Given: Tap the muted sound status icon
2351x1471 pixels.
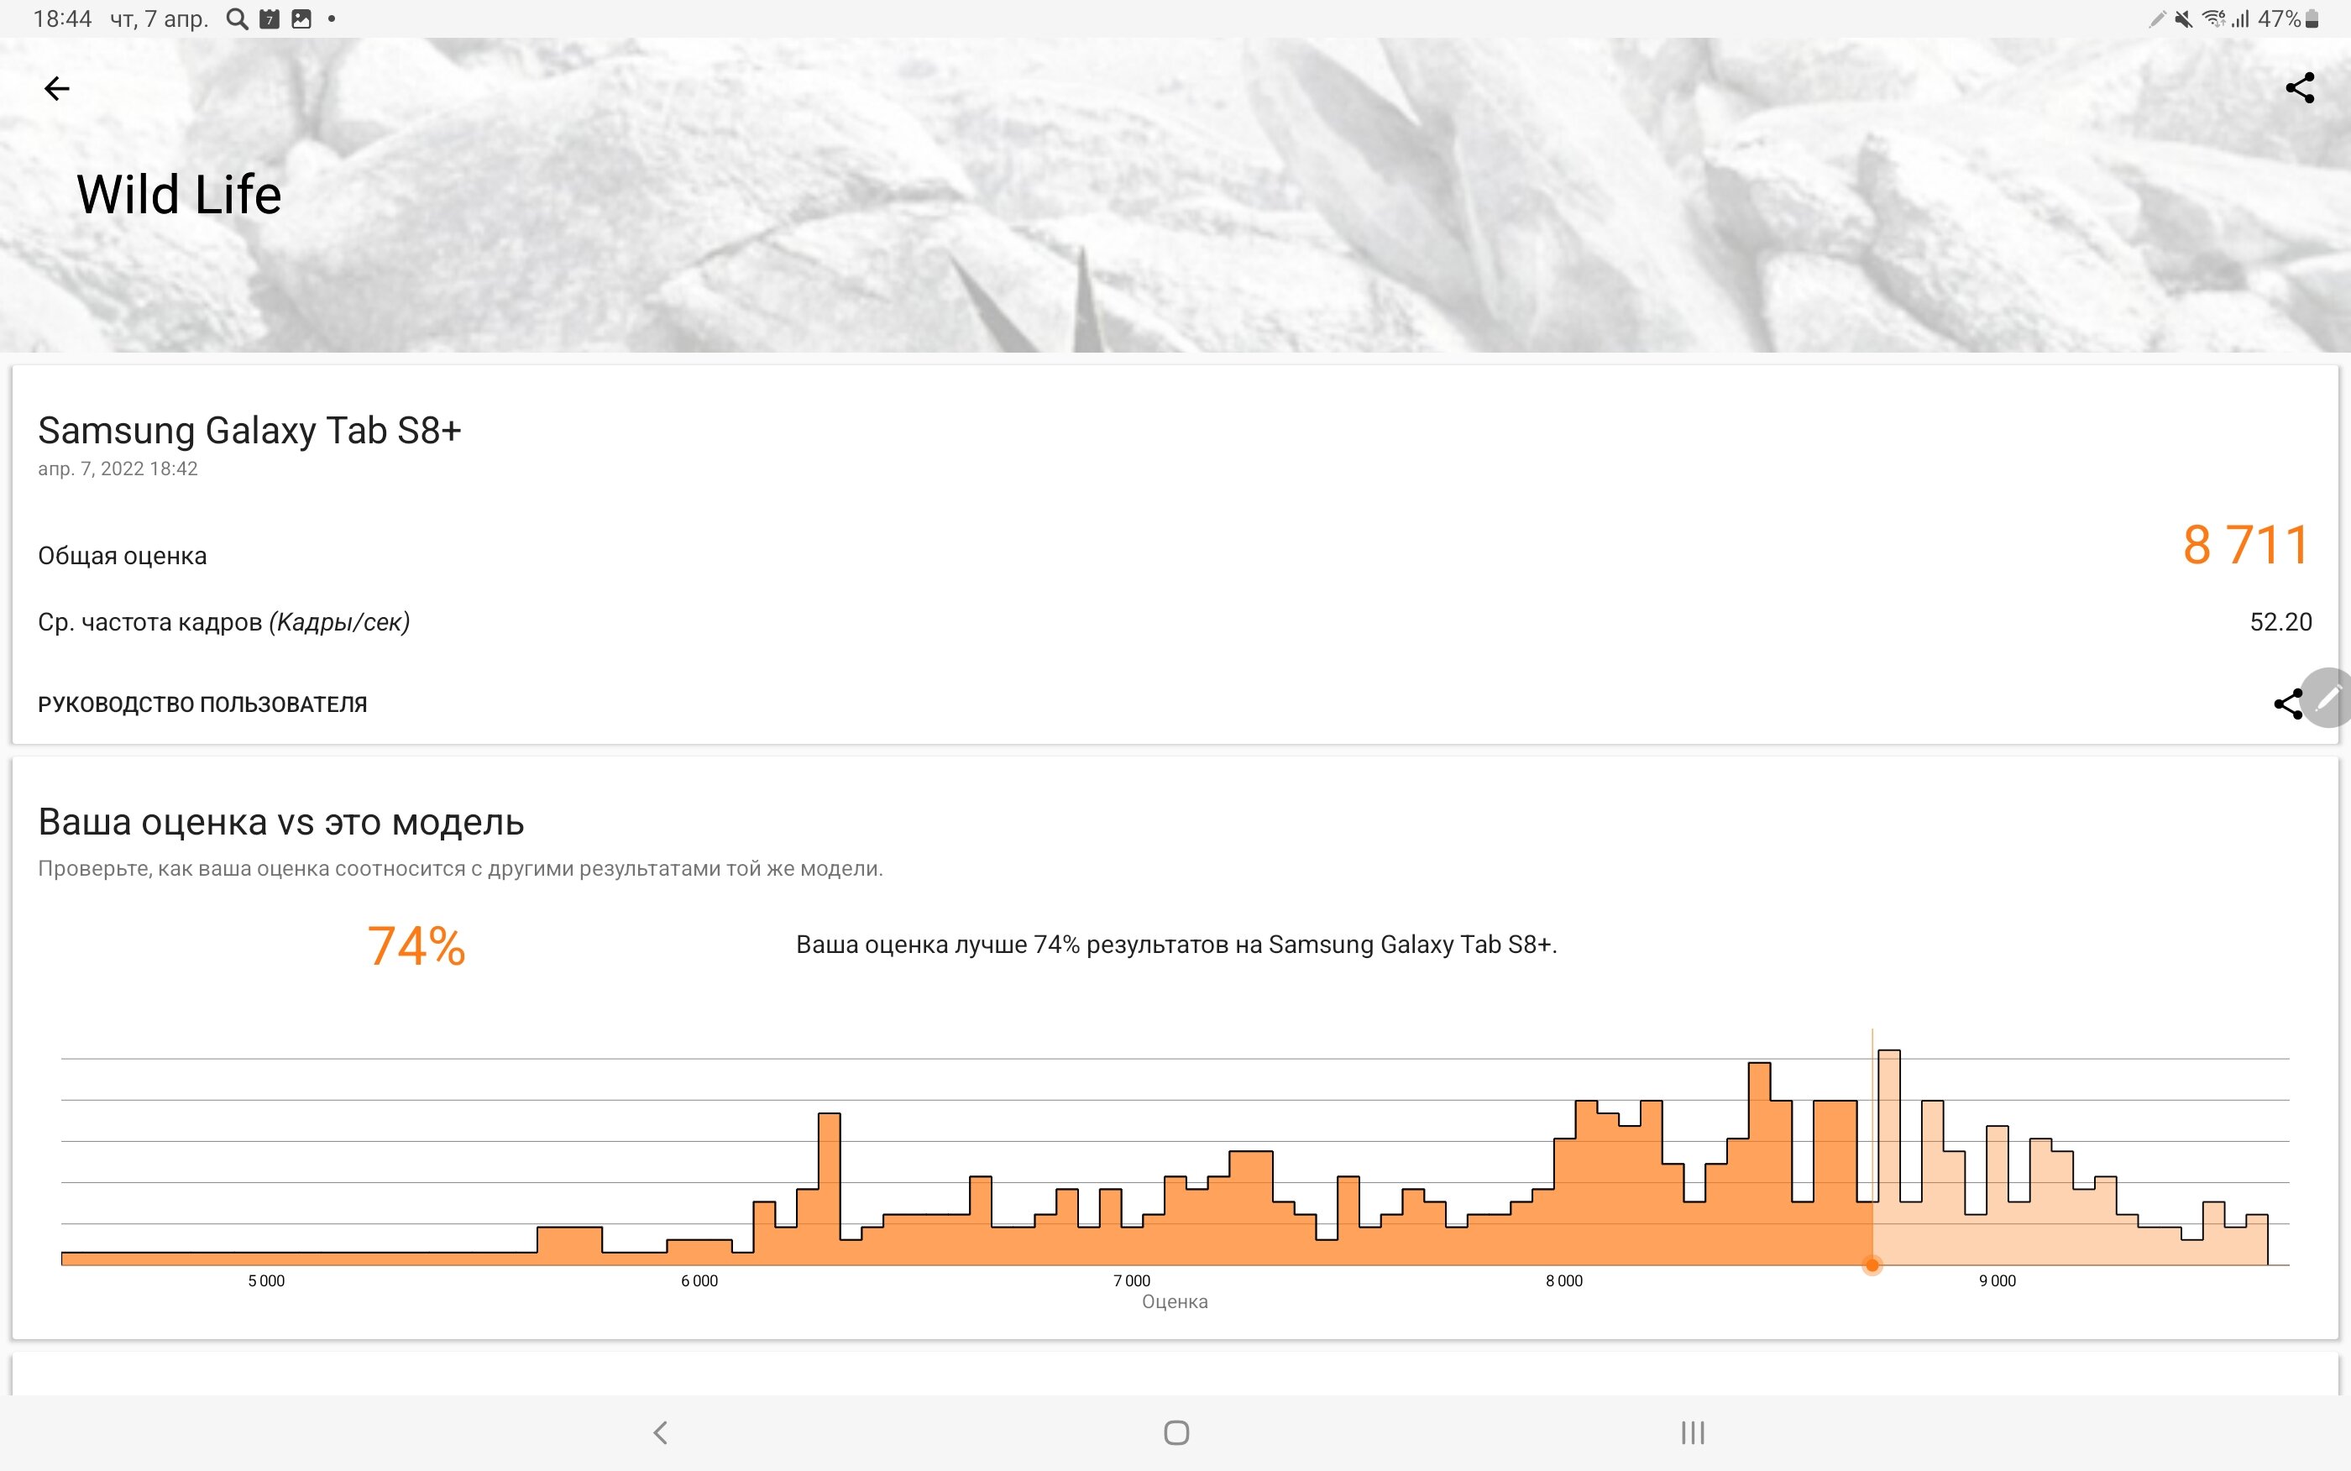Looking at the screenshot, I should coord(2184,18).
